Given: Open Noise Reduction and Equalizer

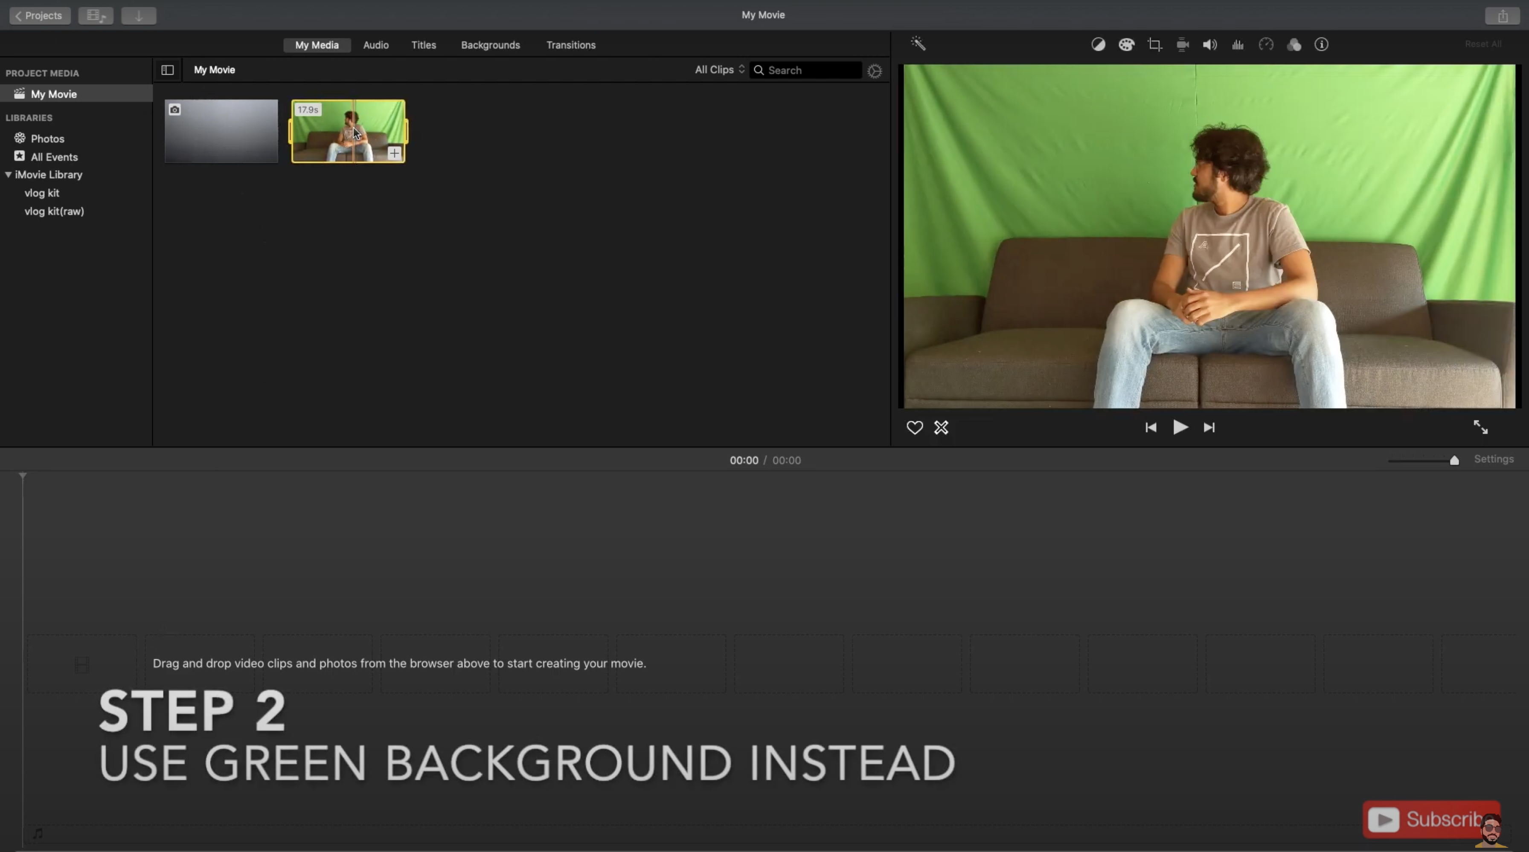Looking at the screenshot, I should click(x=1238, y=44).
